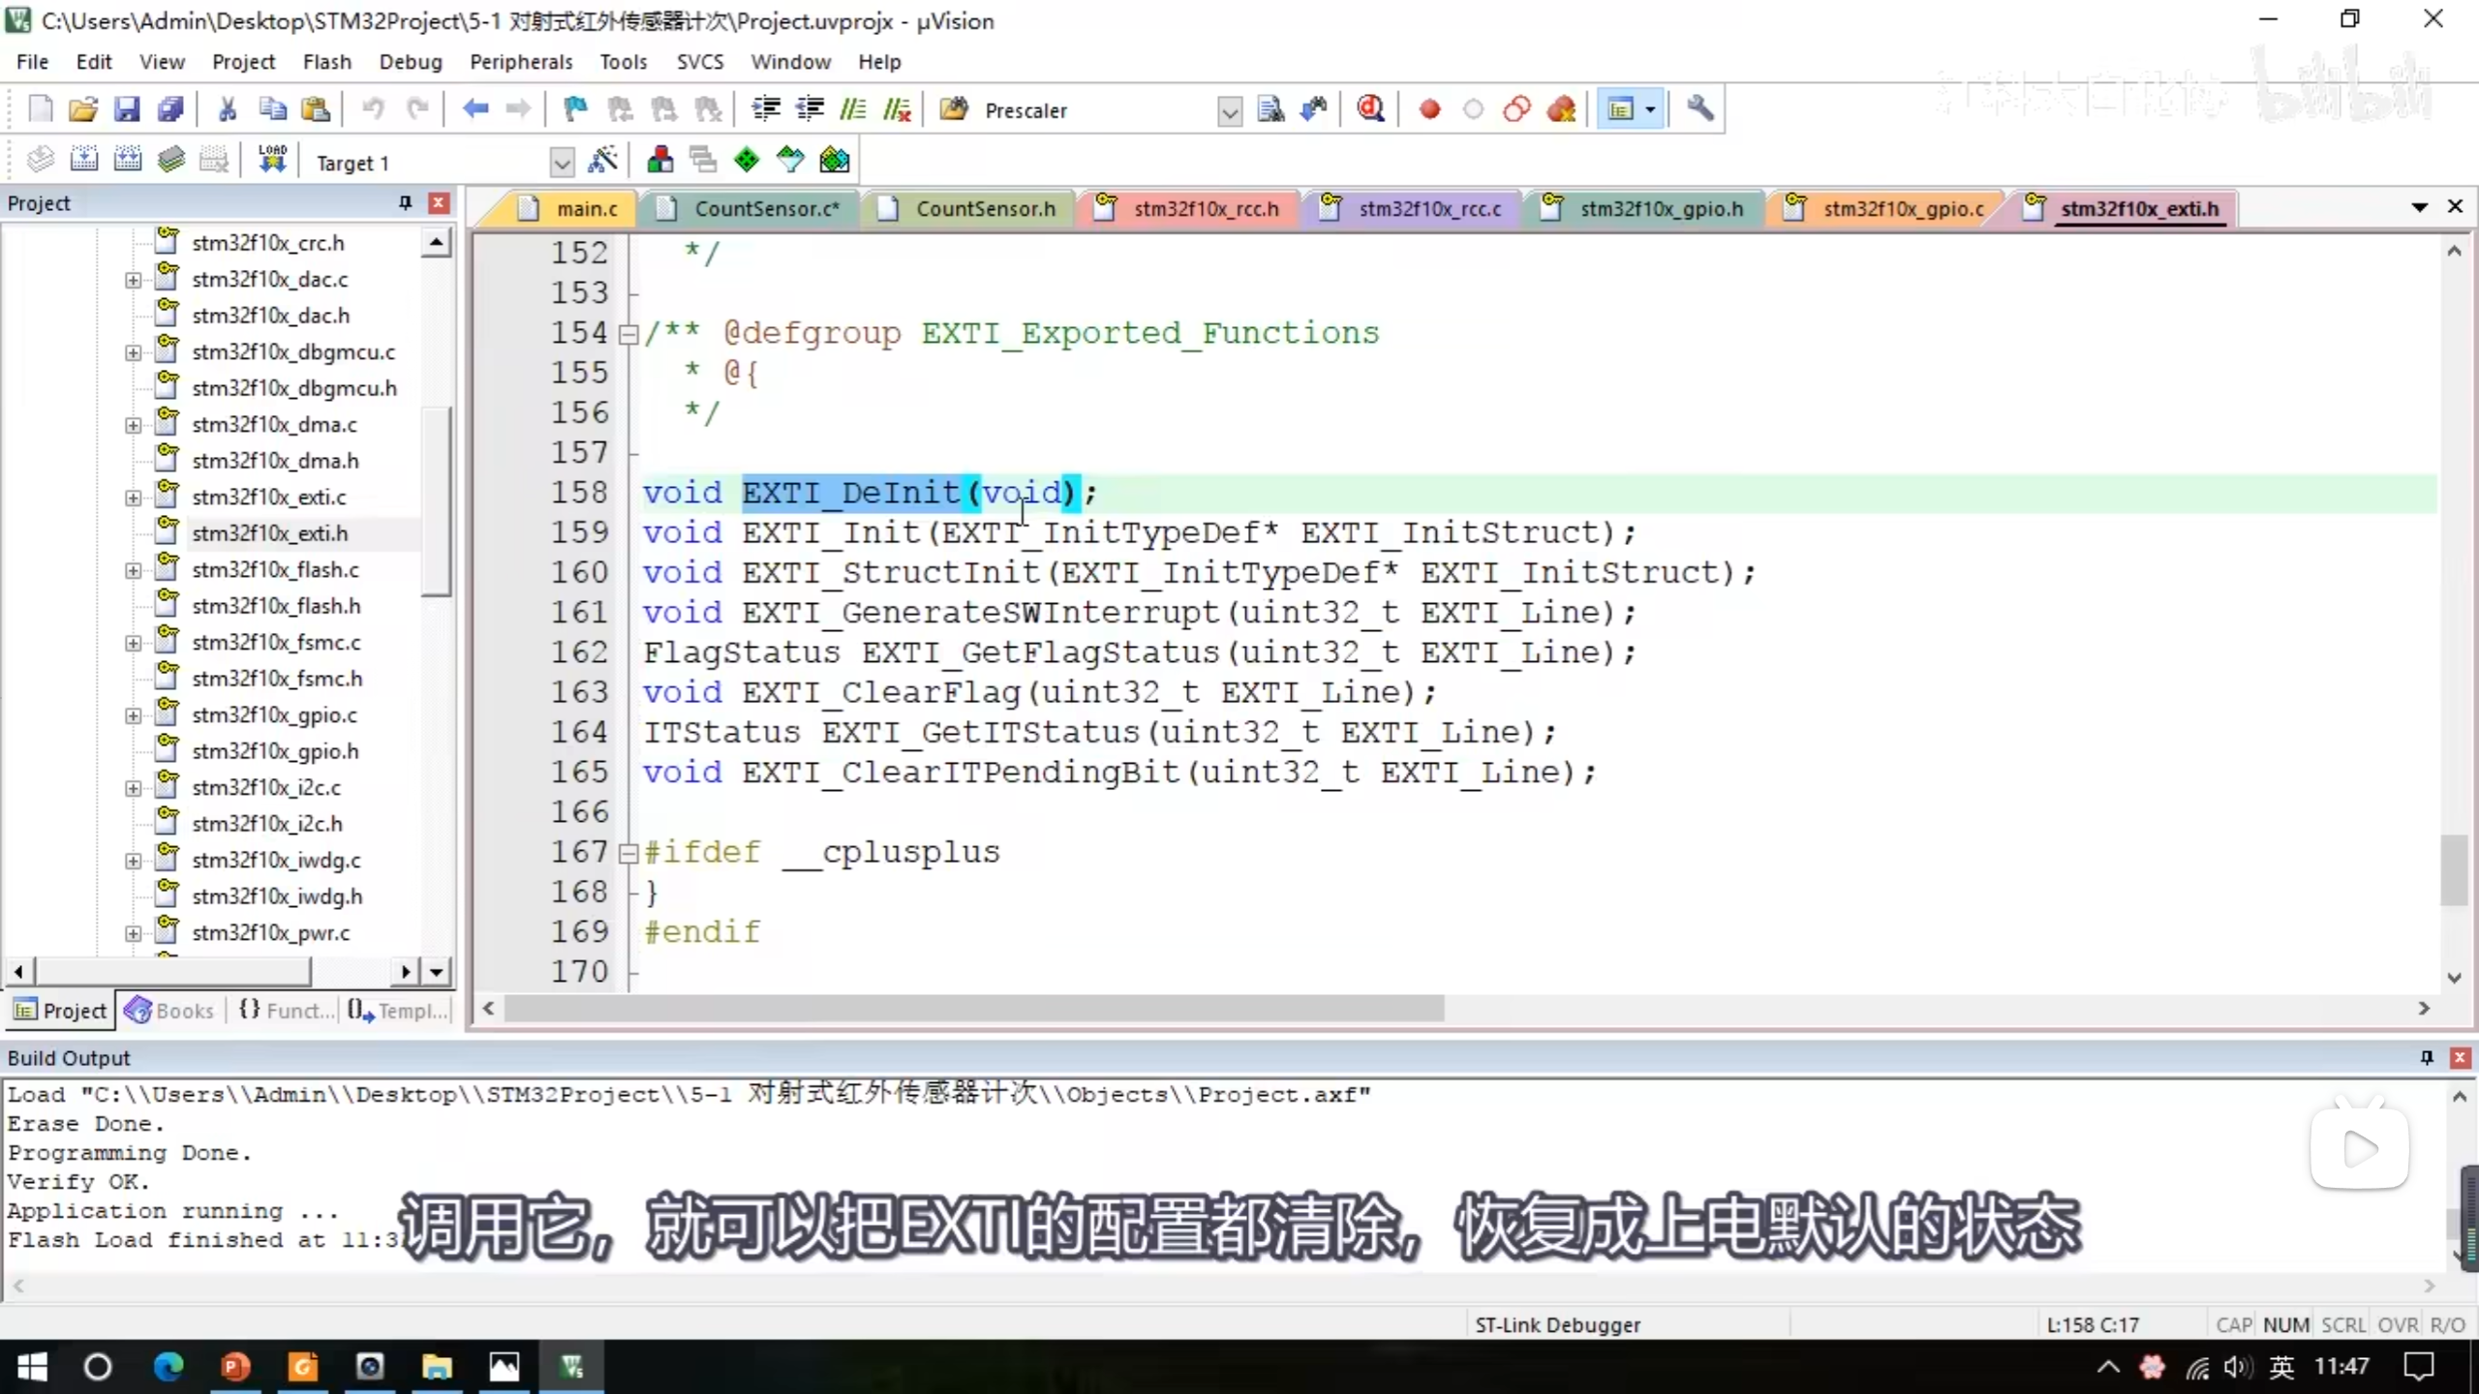Click Manage Run-Time Environment green diamond icon
Viewport: 2479px width, 1394px height.
pyautogui.click(x=747, y=160)
